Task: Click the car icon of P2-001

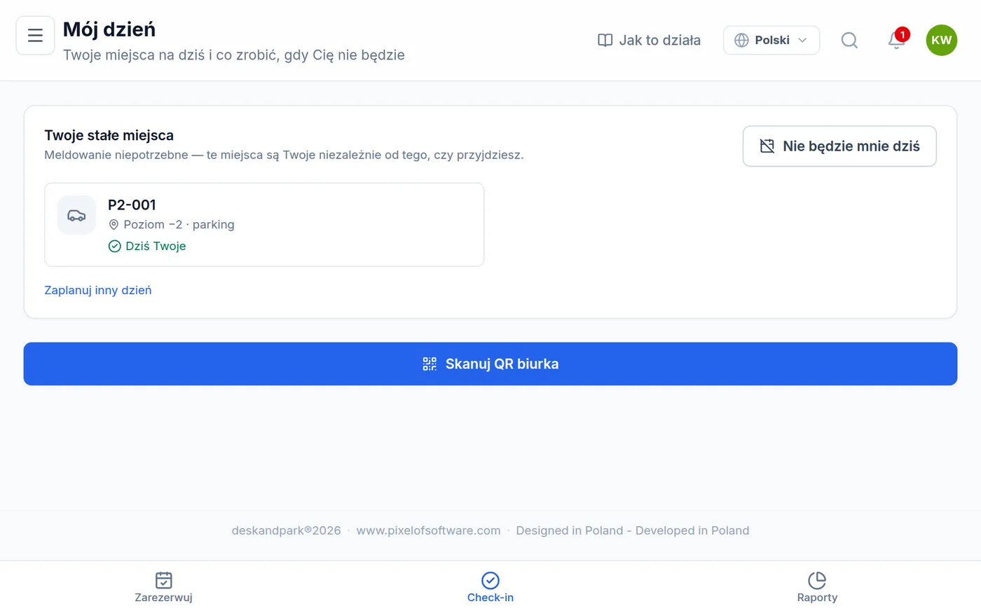Action: pos(76,215)
